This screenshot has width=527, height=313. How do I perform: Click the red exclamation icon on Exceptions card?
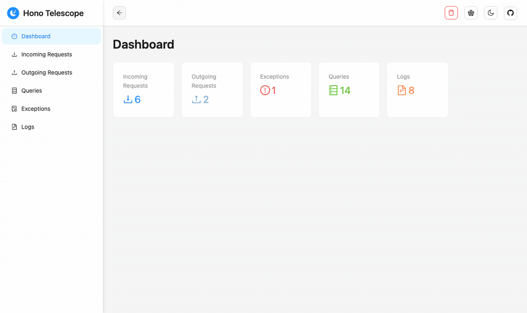coord(265,91)
